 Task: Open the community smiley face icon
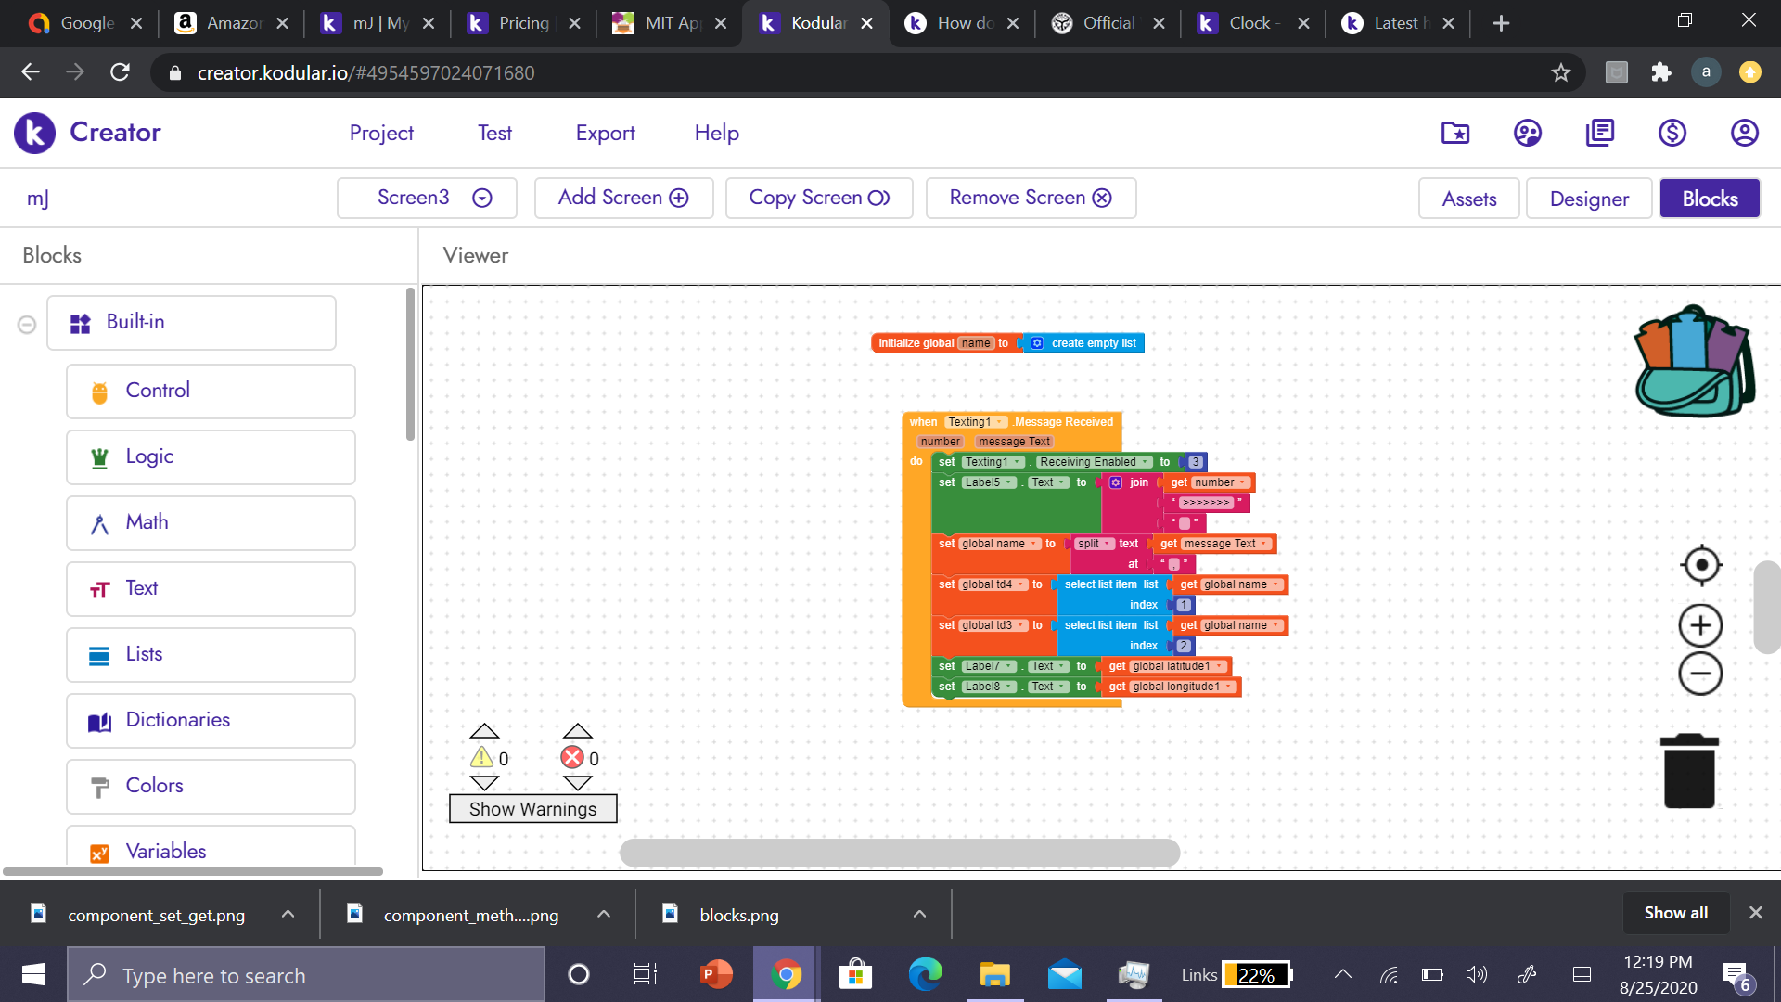click(x=1527, y=133)
